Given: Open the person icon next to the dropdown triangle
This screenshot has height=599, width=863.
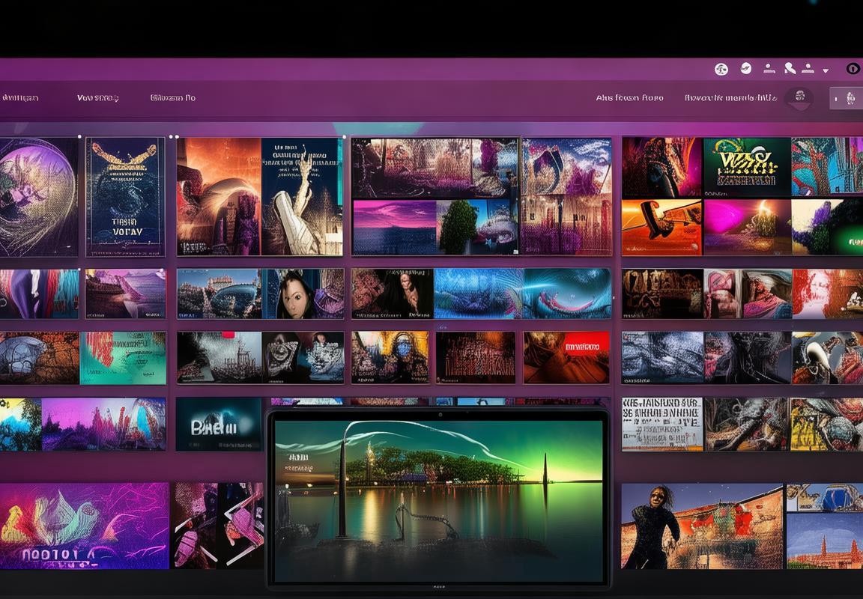Looking at the screenshot, I should coord(808,68).
